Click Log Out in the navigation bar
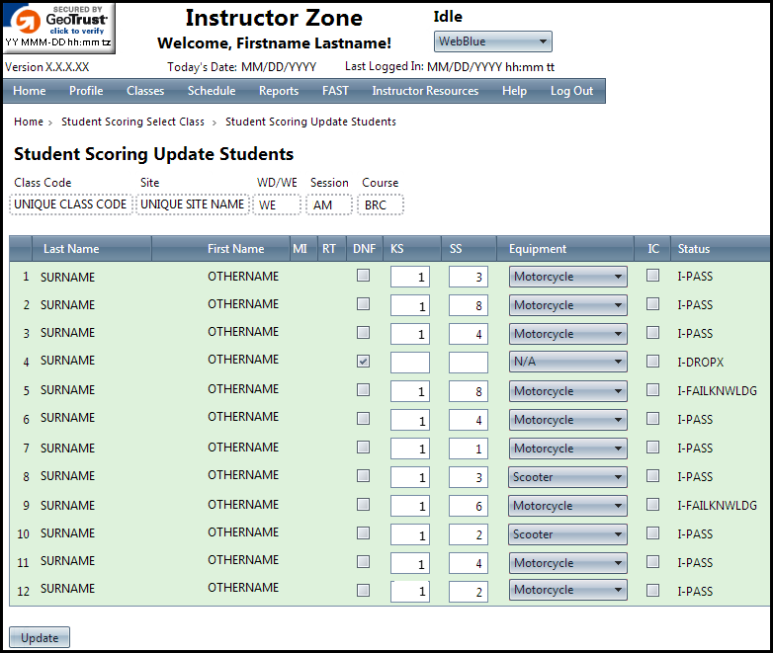Image resolution: width=773 pixels, height=653 pixels. click(x=572, y=91)
